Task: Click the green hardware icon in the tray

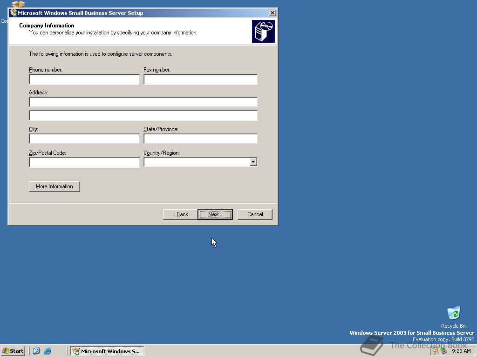Action: pos(444,351)
